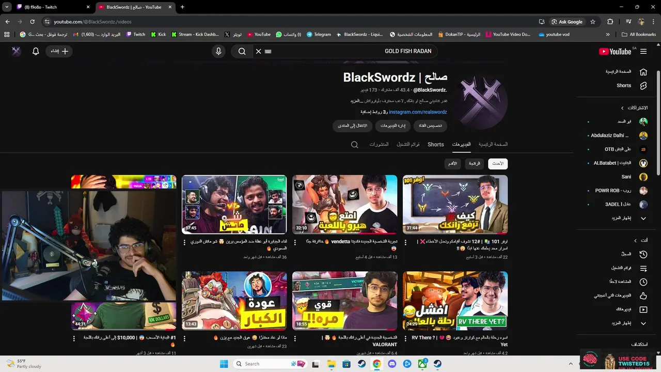This screenshot has width=661, height=372.
Task: Open the notifications bell
Action: pyautogui.click(x=36, y=51)
